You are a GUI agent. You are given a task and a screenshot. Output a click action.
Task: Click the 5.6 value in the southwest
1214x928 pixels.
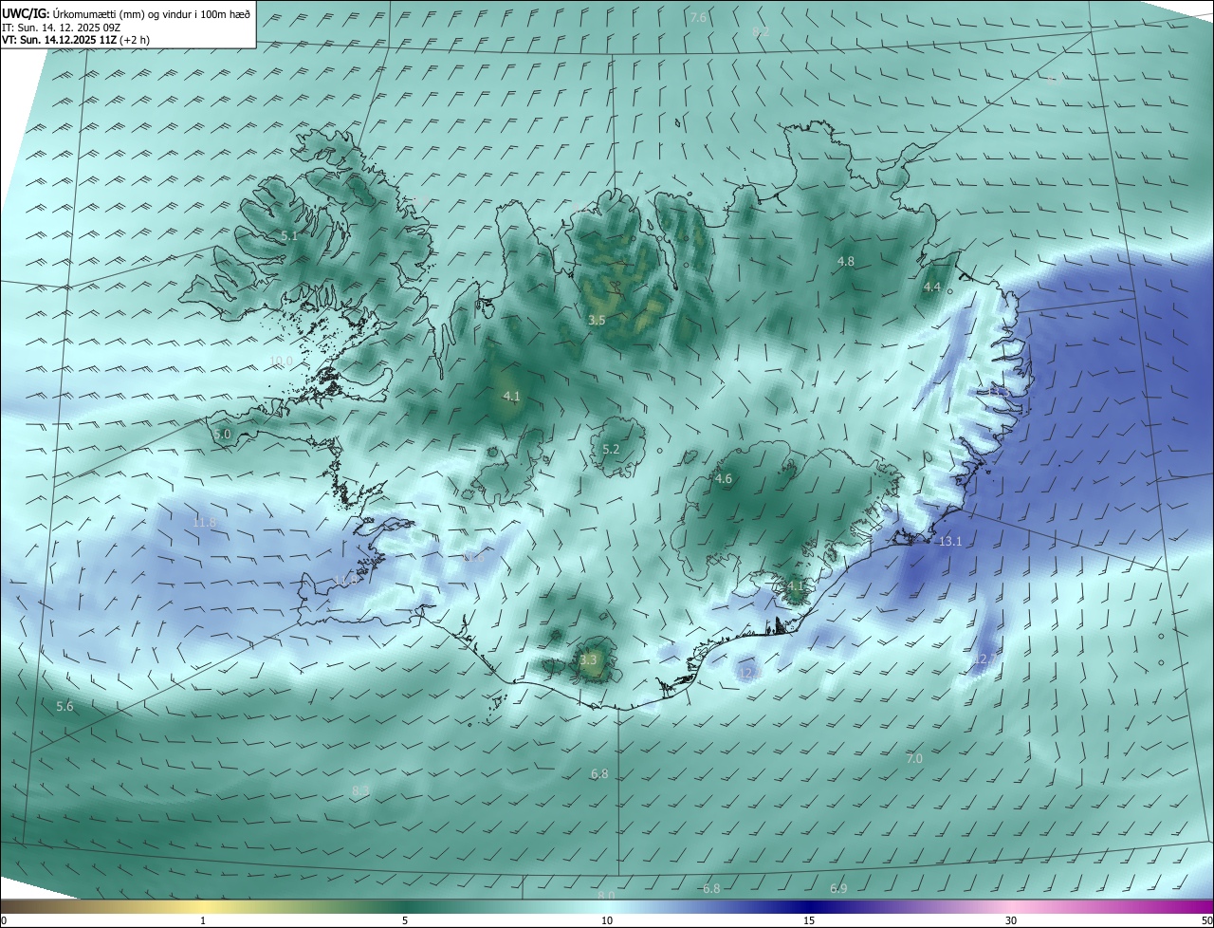(x=64, y=706)
